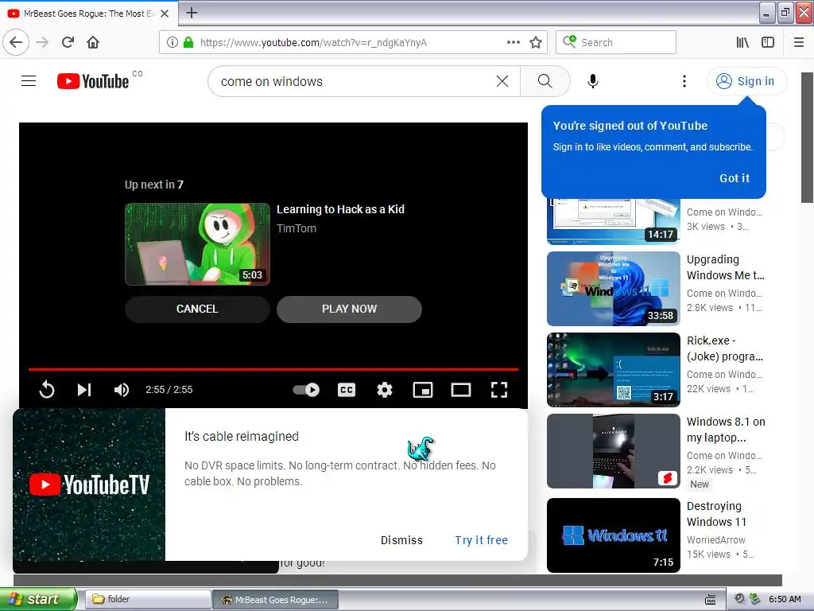814x611 pixels.
Task: Open the 33:58 Windows 11 thumbnail
Action: pyautogui.click(x=614, y=289)
